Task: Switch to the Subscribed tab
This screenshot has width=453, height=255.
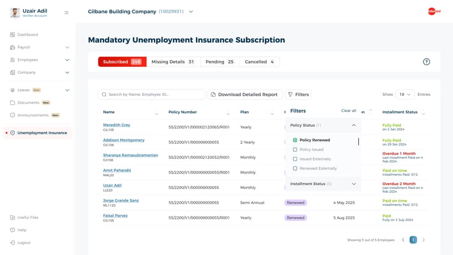Action: coord(122,62)
